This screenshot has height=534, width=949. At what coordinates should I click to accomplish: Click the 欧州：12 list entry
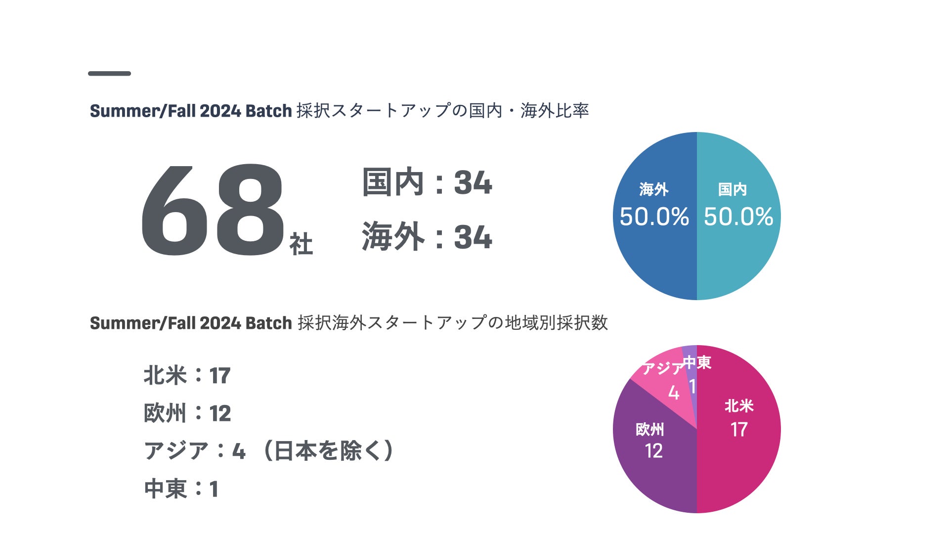[x=187, y=413]
